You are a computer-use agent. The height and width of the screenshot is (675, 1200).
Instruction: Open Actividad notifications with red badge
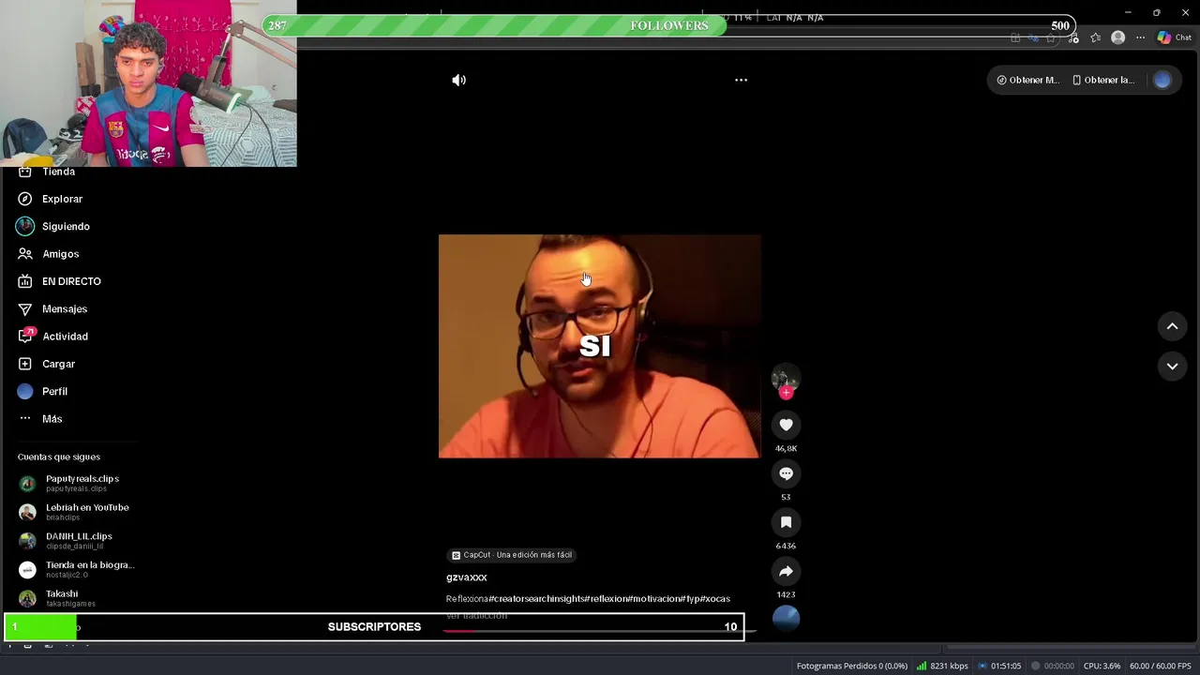(x=52, y=336)
